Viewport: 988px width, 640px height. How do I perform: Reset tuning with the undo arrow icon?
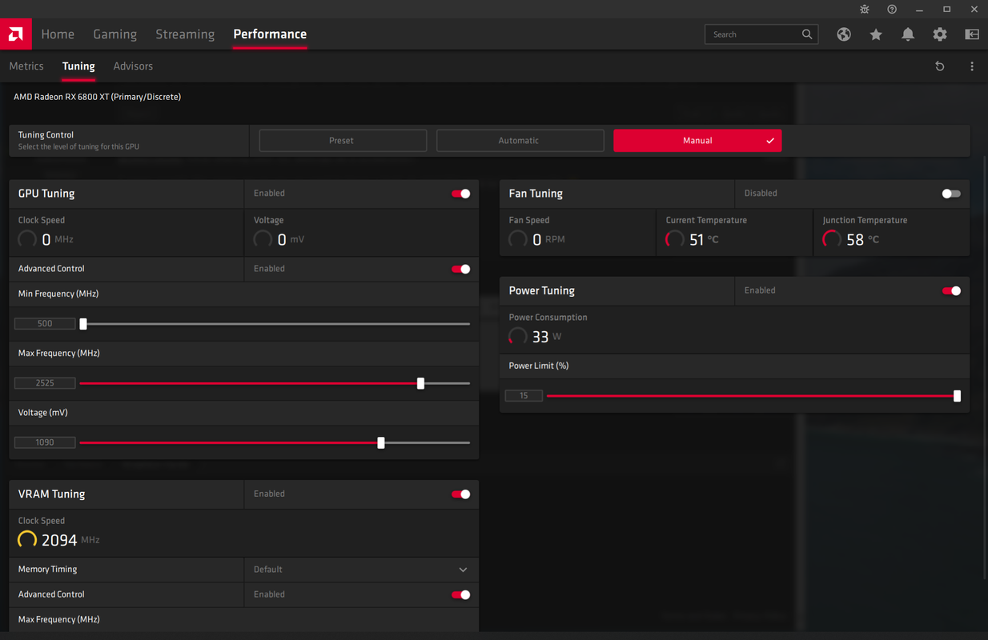tap(940, 66)
